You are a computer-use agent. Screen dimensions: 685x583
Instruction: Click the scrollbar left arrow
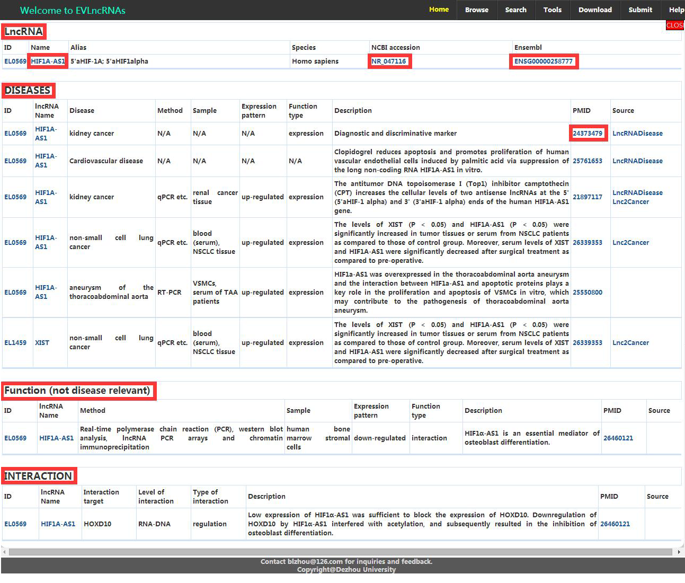click(4, 552)
